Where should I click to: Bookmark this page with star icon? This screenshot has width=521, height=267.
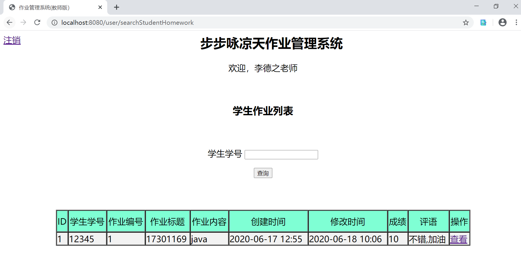click(x=466, y=22)
